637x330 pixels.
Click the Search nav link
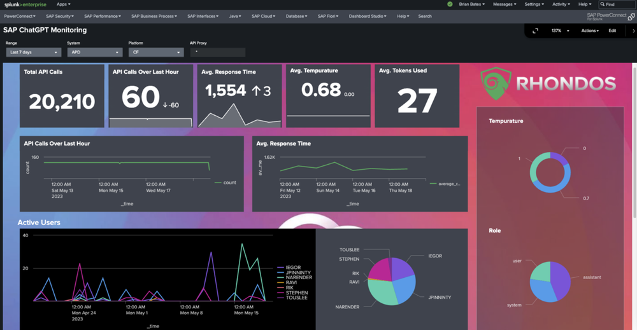(x=425, y=17)
